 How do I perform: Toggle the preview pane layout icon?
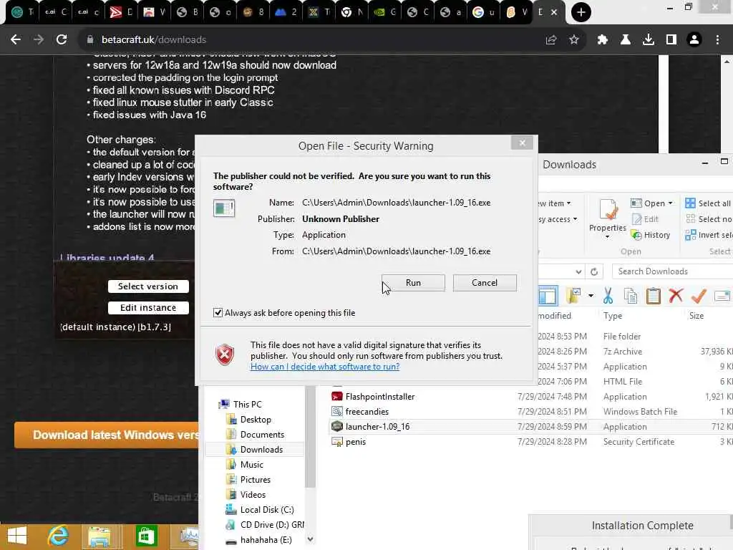[x=548, y=296]
